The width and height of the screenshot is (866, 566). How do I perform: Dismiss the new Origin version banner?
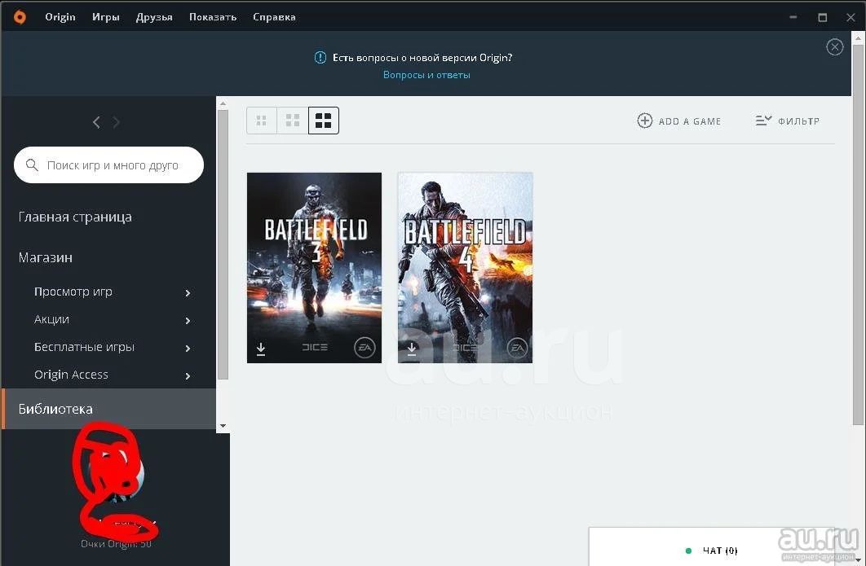(834, 47)
